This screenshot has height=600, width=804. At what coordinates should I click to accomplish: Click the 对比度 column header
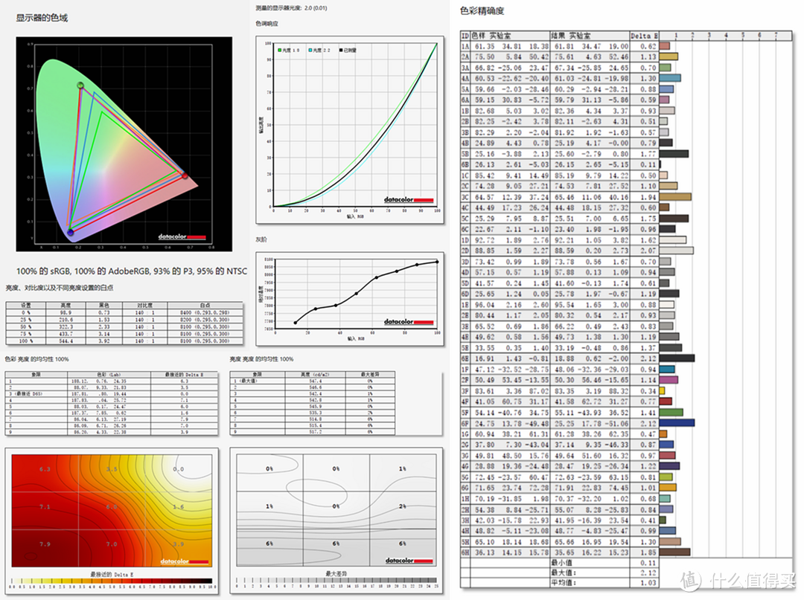pos(144,305)
